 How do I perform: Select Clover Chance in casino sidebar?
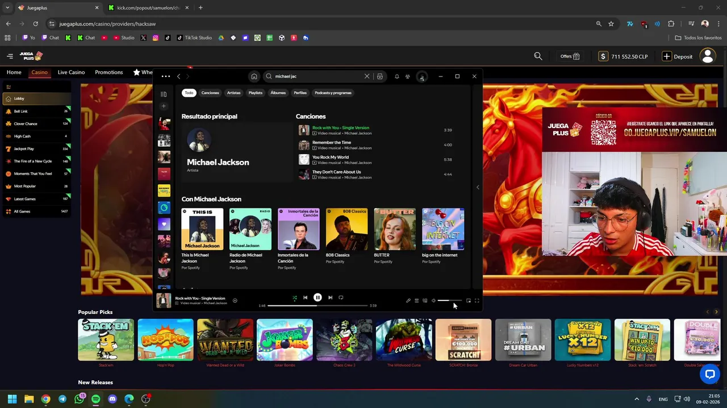36,124
